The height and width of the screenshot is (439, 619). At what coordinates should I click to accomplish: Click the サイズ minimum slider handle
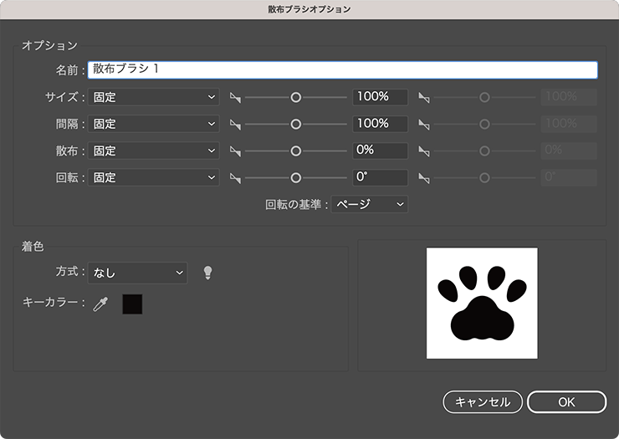point(295,97)
